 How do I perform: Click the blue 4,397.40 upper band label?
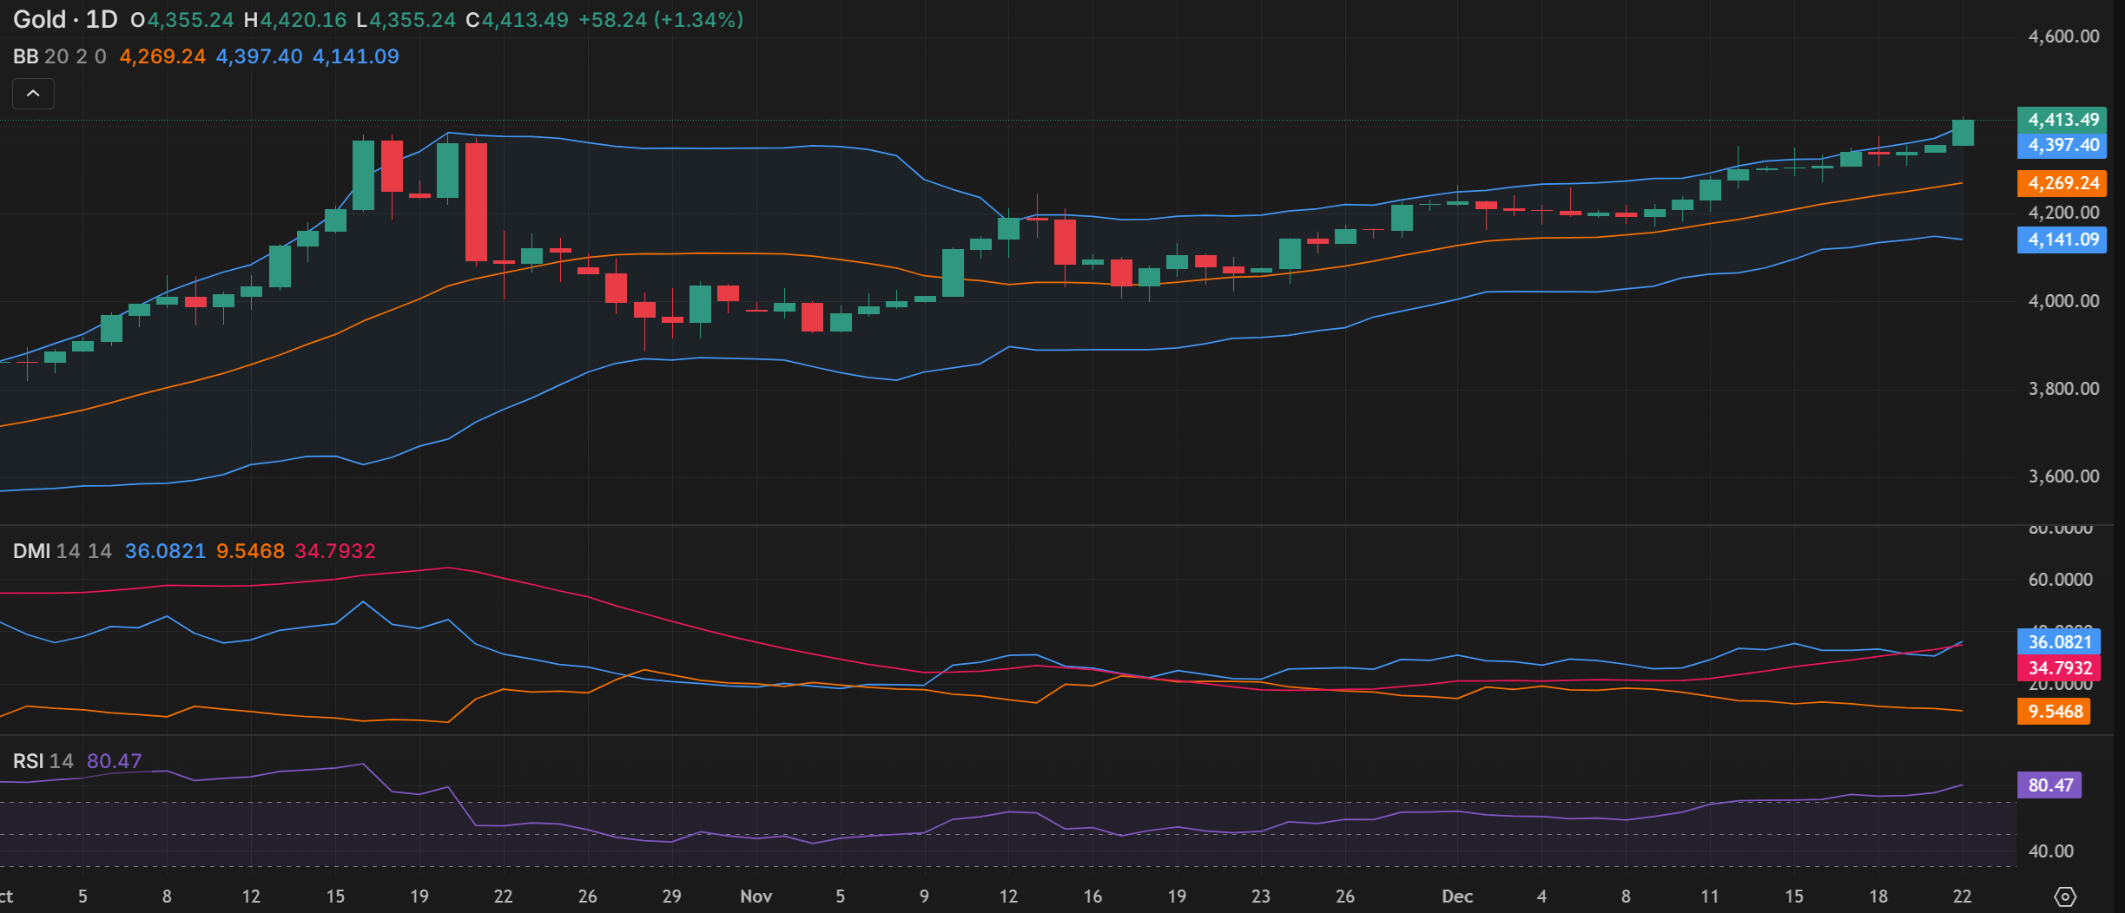[2062, 145]
